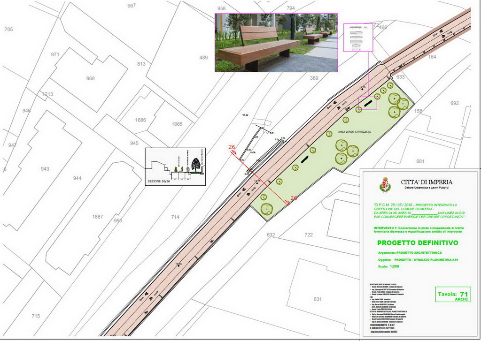The width and height of the screenshot is (481, 341).
Task: Click parcel number 950
Action: (118, 220)
